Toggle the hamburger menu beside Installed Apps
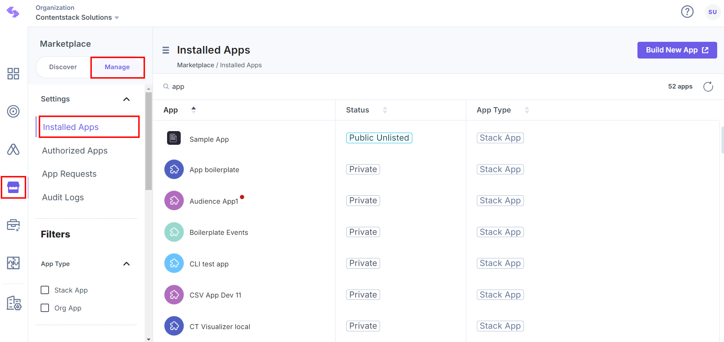Screen dimensions: 724x342 [x=166, y=50]
